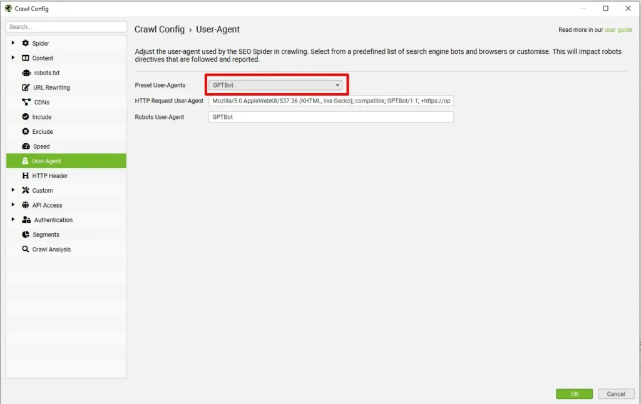Click the URL Rewriting icon
This screenshot has width=641, height=404.
pos(26,88)
